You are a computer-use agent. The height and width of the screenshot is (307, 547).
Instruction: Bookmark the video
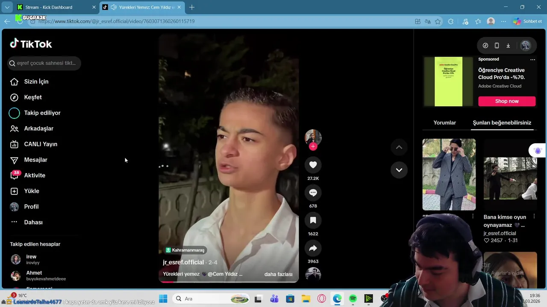pos(313,220)
